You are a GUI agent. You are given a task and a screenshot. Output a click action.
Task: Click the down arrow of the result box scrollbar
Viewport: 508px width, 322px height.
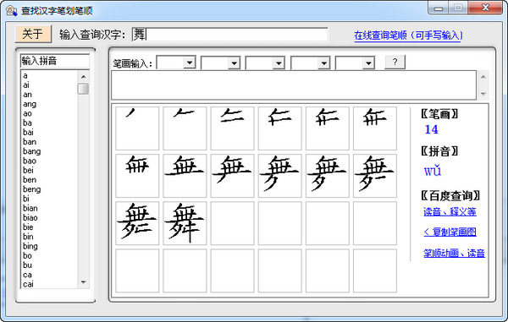pos(483,94)
